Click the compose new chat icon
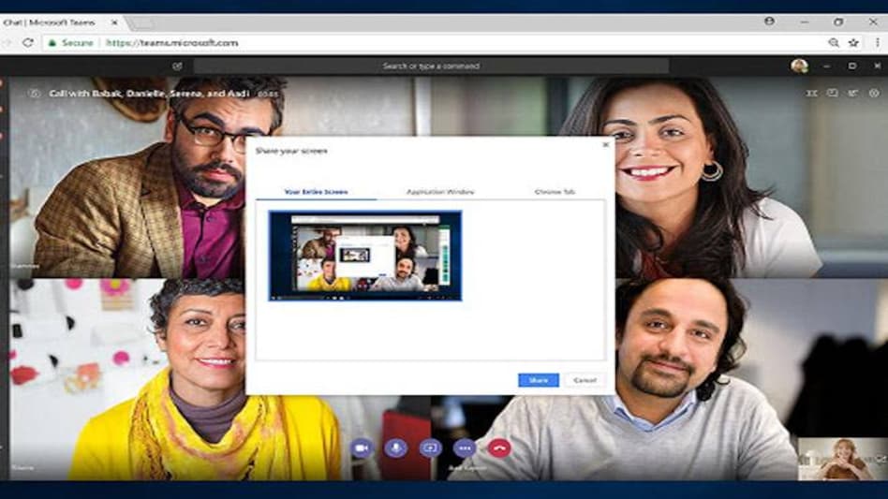Viewport: 888px width, 499px height. coord(177,66)
